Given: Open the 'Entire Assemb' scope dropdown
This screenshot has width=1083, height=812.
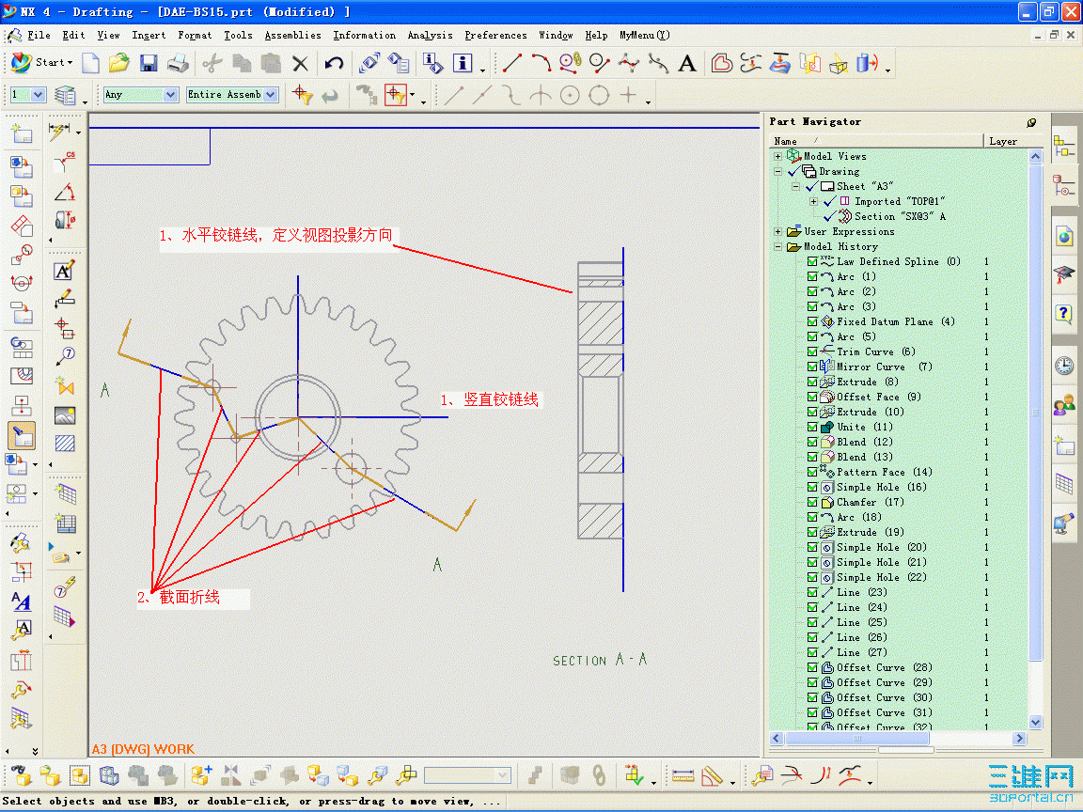Looking at the screenshot, I should point(271,95).
